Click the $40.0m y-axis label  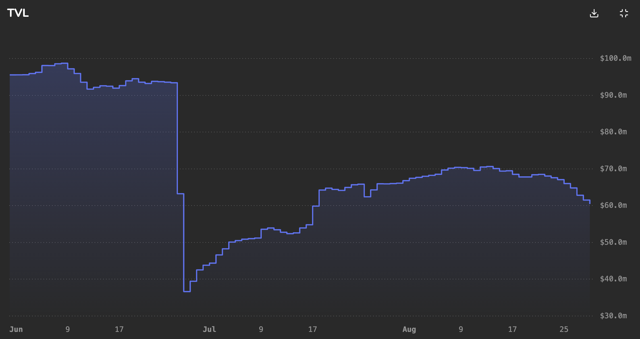point(613,279)
